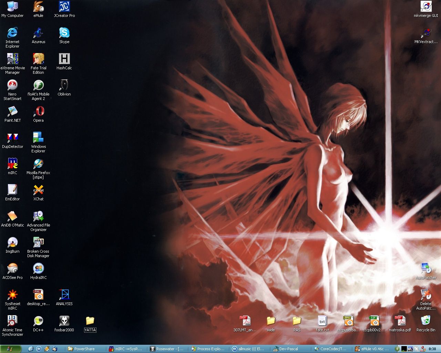Activate the Rosewater taskbar window
This screenshot has height=353, width=441.
pos(167,349)
